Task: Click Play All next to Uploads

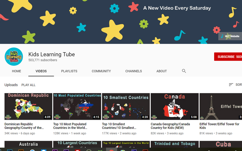Action: click(x=28, y=85)
